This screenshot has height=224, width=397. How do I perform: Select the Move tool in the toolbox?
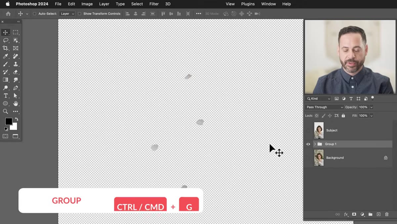pos(5,32)
